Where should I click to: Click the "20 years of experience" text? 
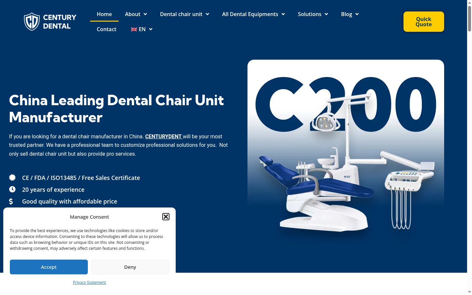[53, 189]
